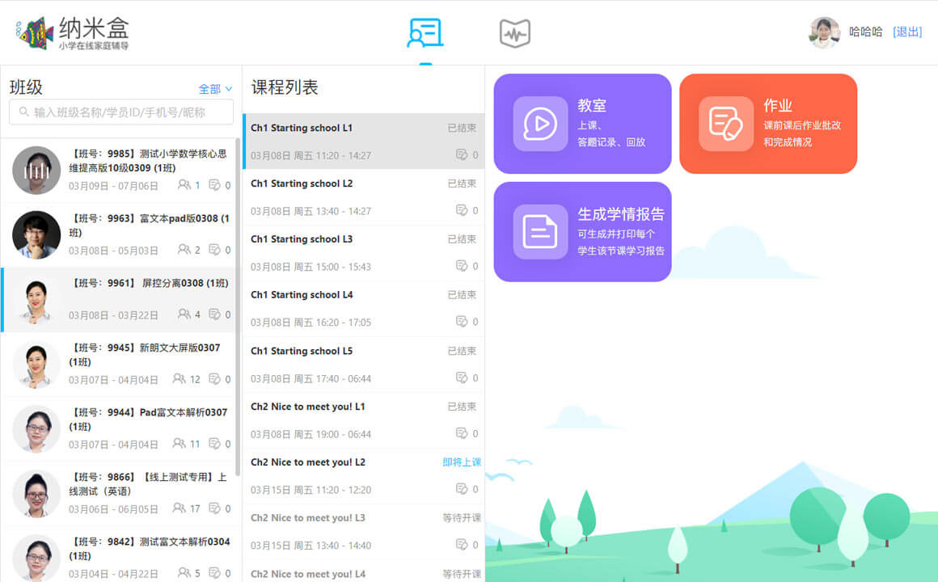Click student count icon for class 9945

pyautogui.click(x=179, y=379)
